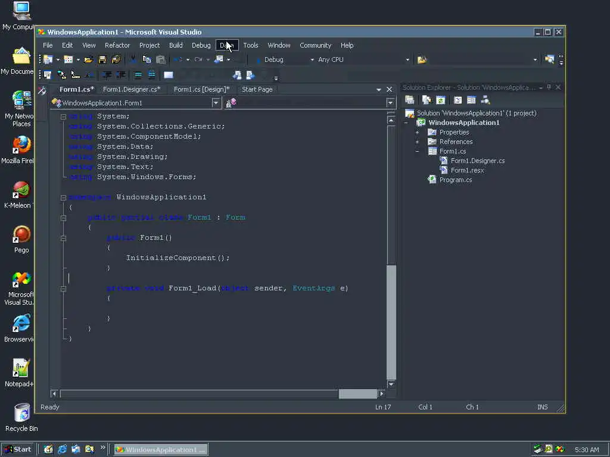Image resolution: width=610 pixels, height=457 pixels.
Task: Click View Class Diagram icon in Solution Explorer
Action: pos(485,100)
